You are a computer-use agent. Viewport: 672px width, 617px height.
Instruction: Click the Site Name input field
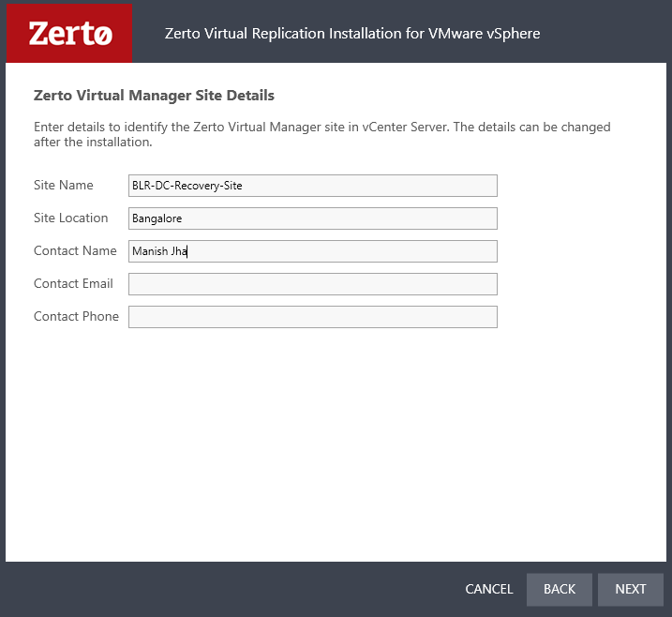tap(312, 186)
